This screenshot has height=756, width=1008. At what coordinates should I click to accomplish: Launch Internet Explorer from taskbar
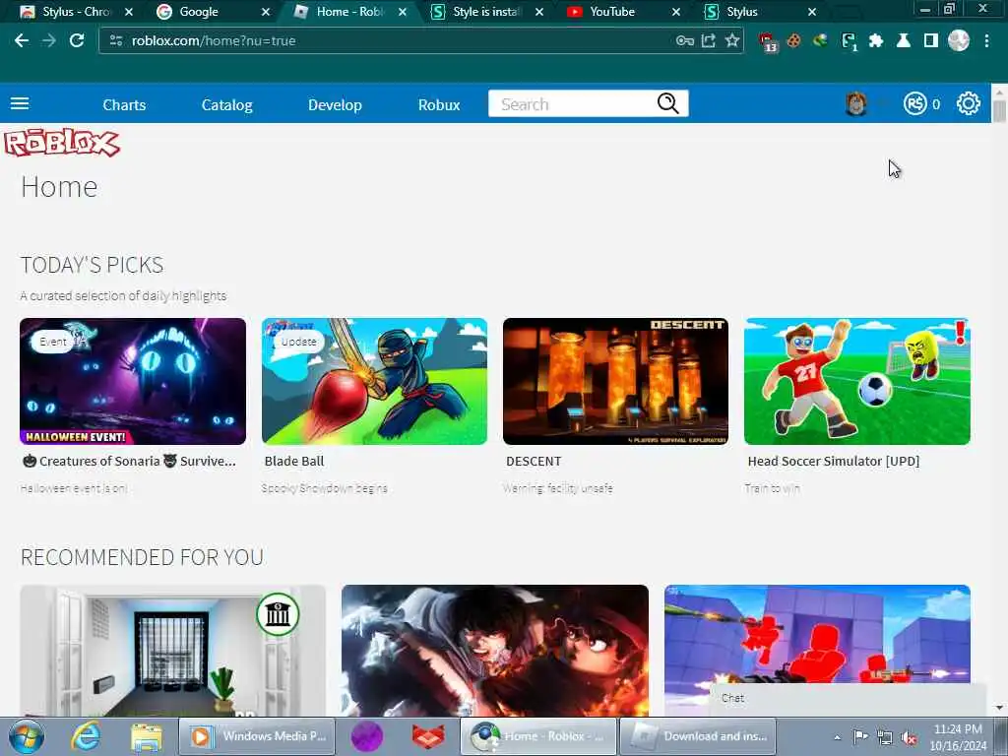pos(86,736)
